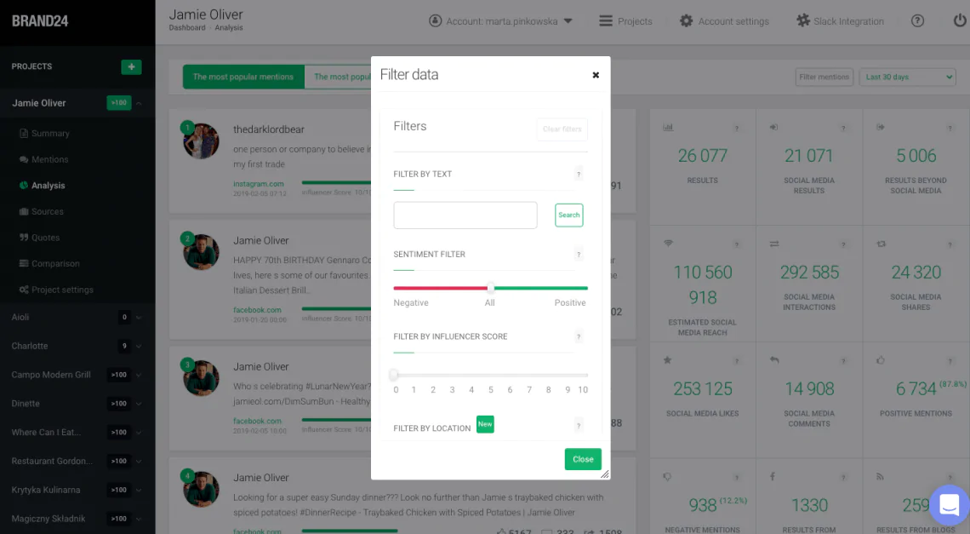Click the dialog resize grip corner
This screenshot has width=970, height=534.
pyautogui.click(x=604, y=474)
